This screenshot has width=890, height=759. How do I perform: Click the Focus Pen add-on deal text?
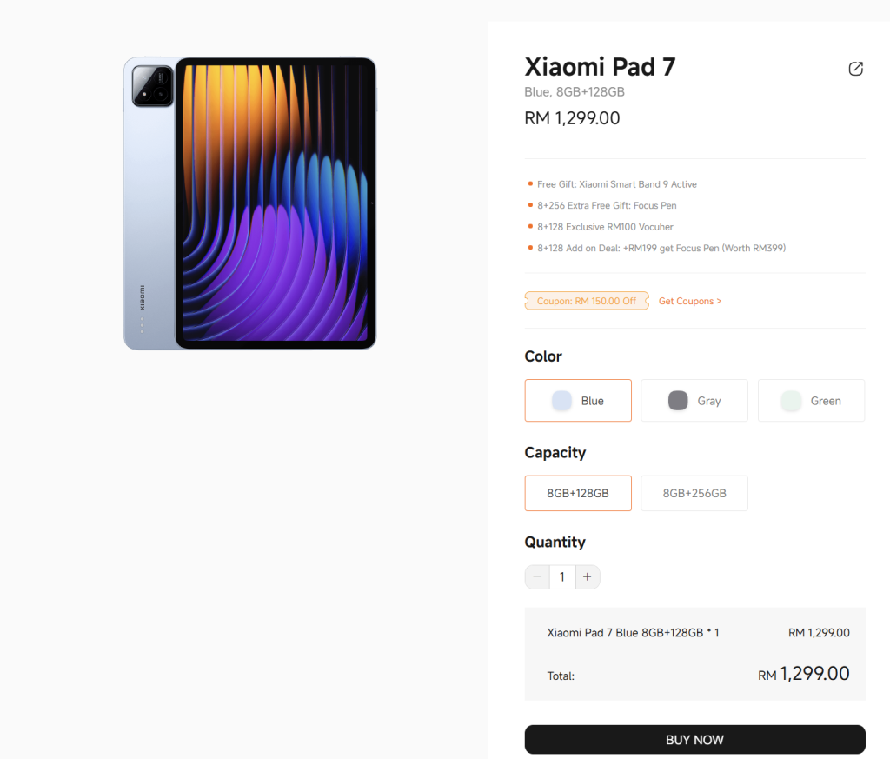click(x=661, y=248)
